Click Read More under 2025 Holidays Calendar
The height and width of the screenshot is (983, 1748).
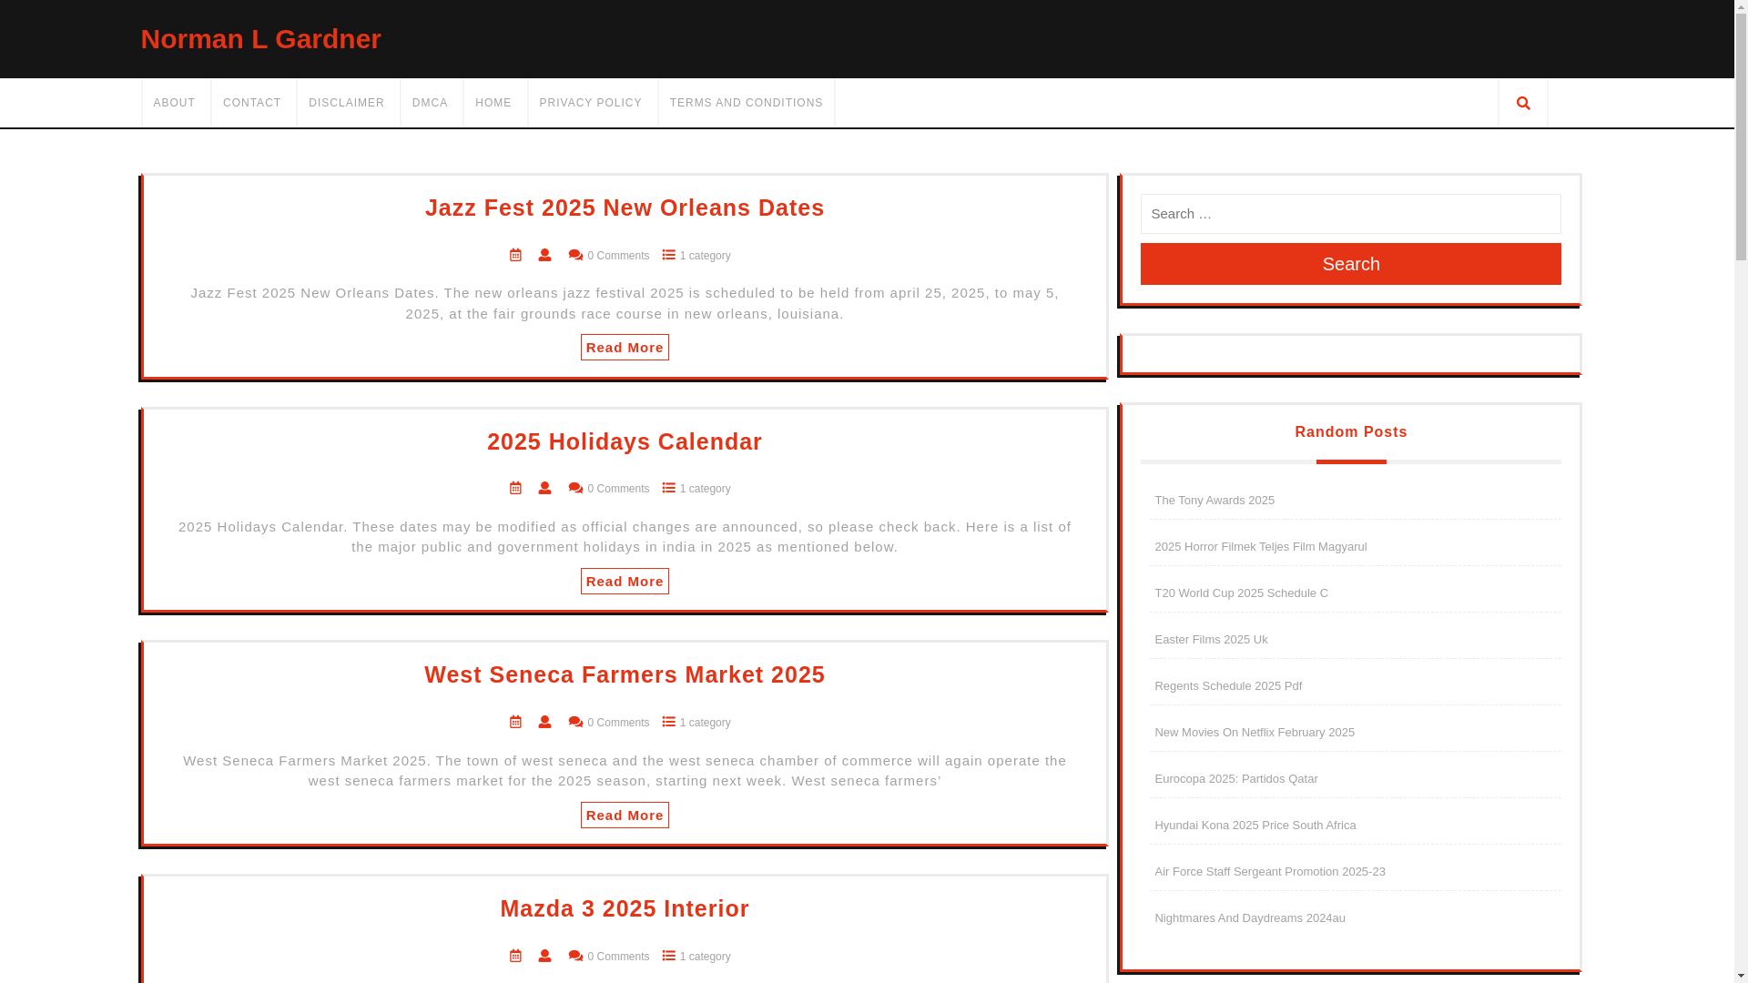[x=625, y=582]
